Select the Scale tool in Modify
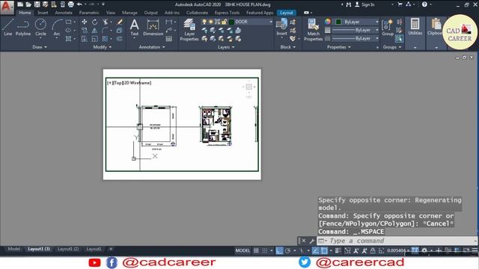 pos(95,39)
